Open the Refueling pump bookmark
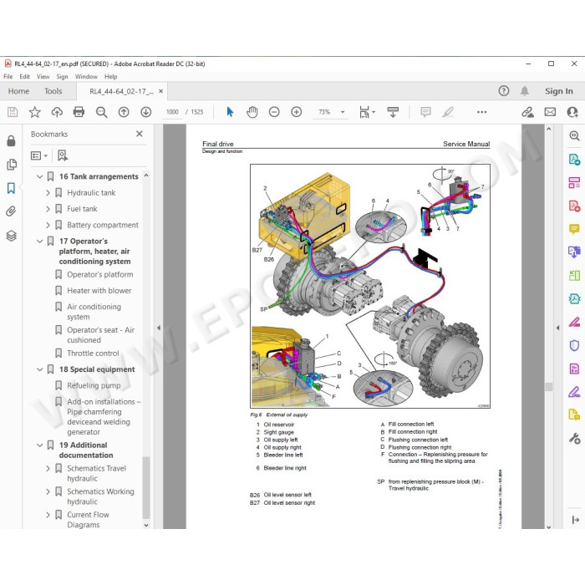 click(x=94, y=385)
